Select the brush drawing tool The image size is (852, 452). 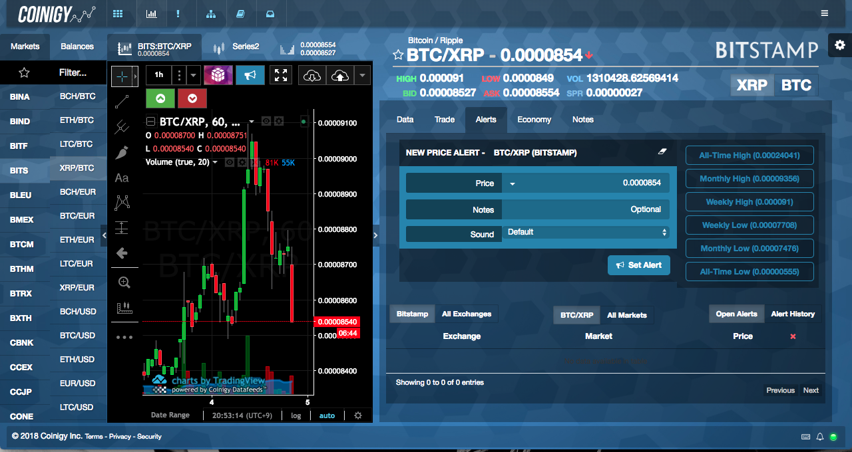122,152
